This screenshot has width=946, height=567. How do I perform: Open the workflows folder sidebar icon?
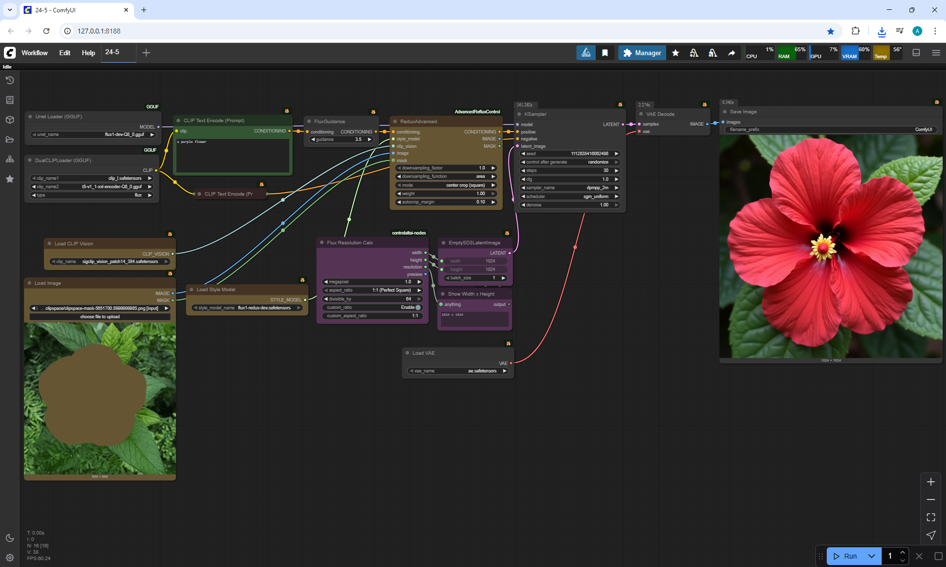coord(9,139)
